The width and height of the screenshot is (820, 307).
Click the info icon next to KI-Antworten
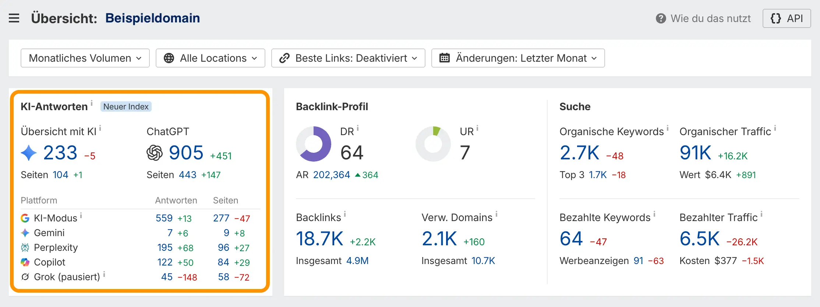[92, 103]
